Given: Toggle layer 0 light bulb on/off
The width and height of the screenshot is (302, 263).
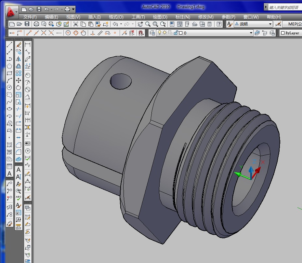Looking at the screenshot, I should [x=160, y=33].
